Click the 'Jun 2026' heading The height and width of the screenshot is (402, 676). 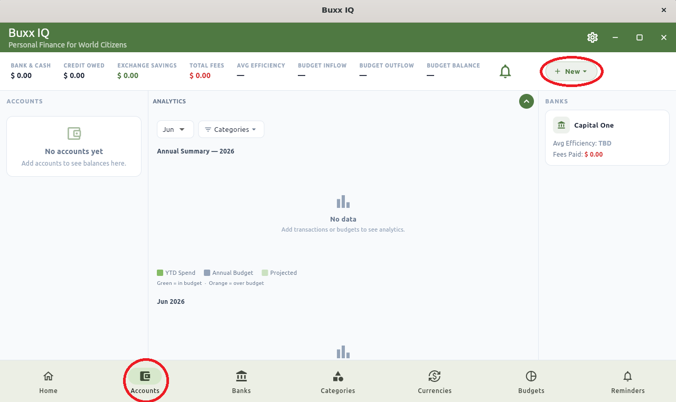pos(171,302)
